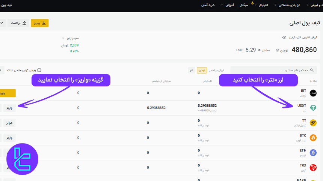Click the IRT symbol name
The width and height of the screenshot is (323, 181).
pos(303,91)
